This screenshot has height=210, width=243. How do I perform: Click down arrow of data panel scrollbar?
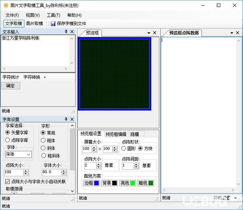click(x=239, y=184)
